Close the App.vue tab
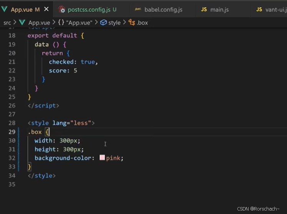 pos(46,9)
